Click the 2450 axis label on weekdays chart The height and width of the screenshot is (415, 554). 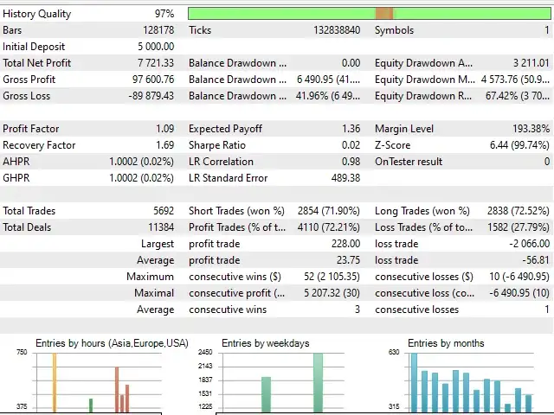pos(205,352)
